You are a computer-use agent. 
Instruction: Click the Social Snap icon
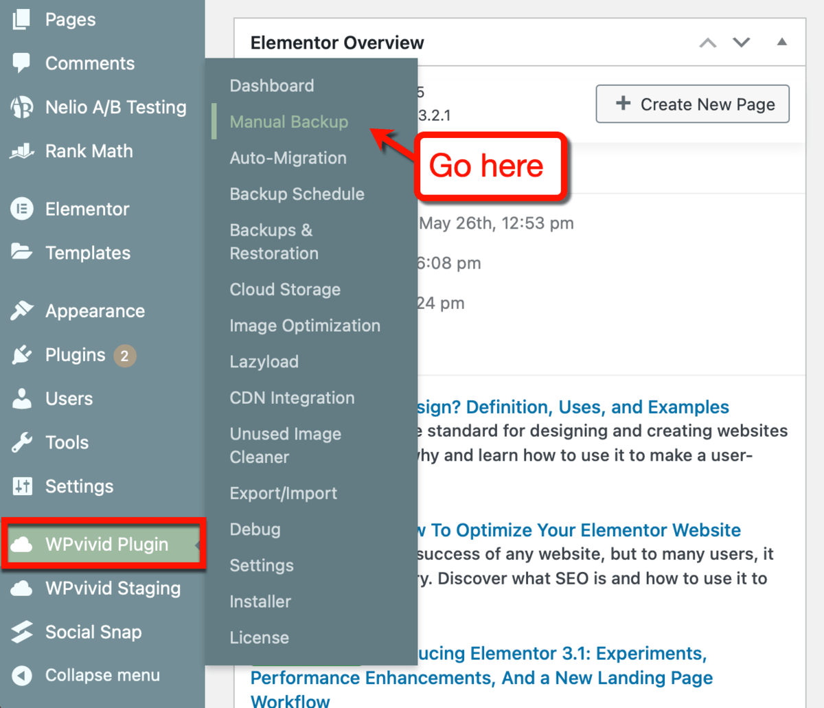[21, 632]
